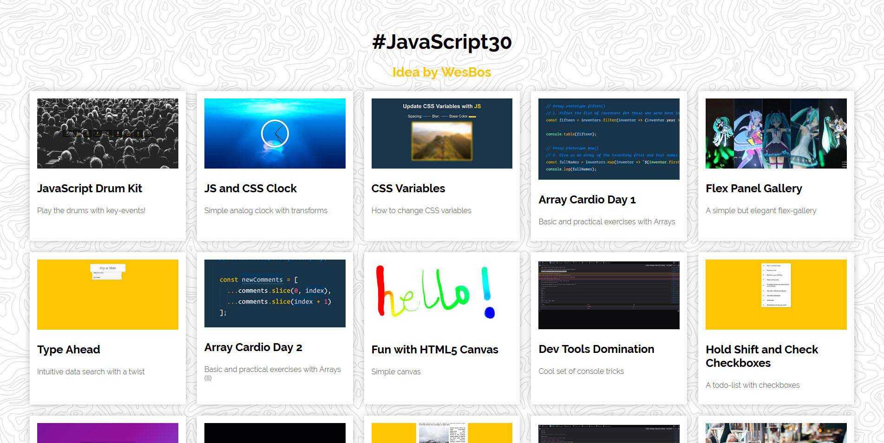884x443 pixels.
Task: Open the JS and CSS Clock thumbnail
Action: pos(275,133)
